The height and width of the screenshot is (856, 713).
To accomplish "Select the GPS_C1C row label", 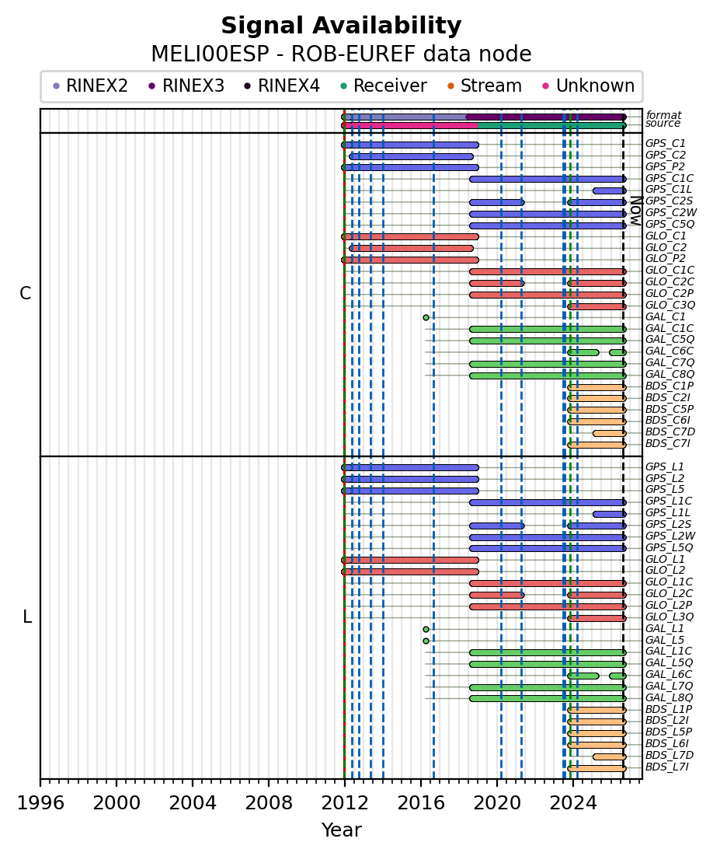I will pos(670,179).
